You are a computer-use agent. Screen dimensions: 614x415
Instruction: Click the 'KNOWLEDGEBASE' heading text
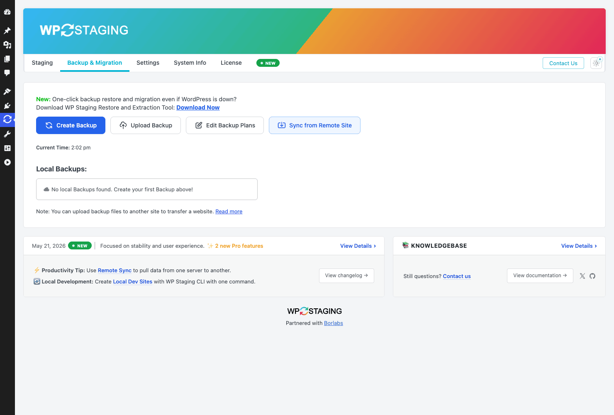[439, 246]
